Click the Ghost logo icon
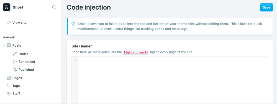The image size is (277, 104). click(x=7, y=7)
